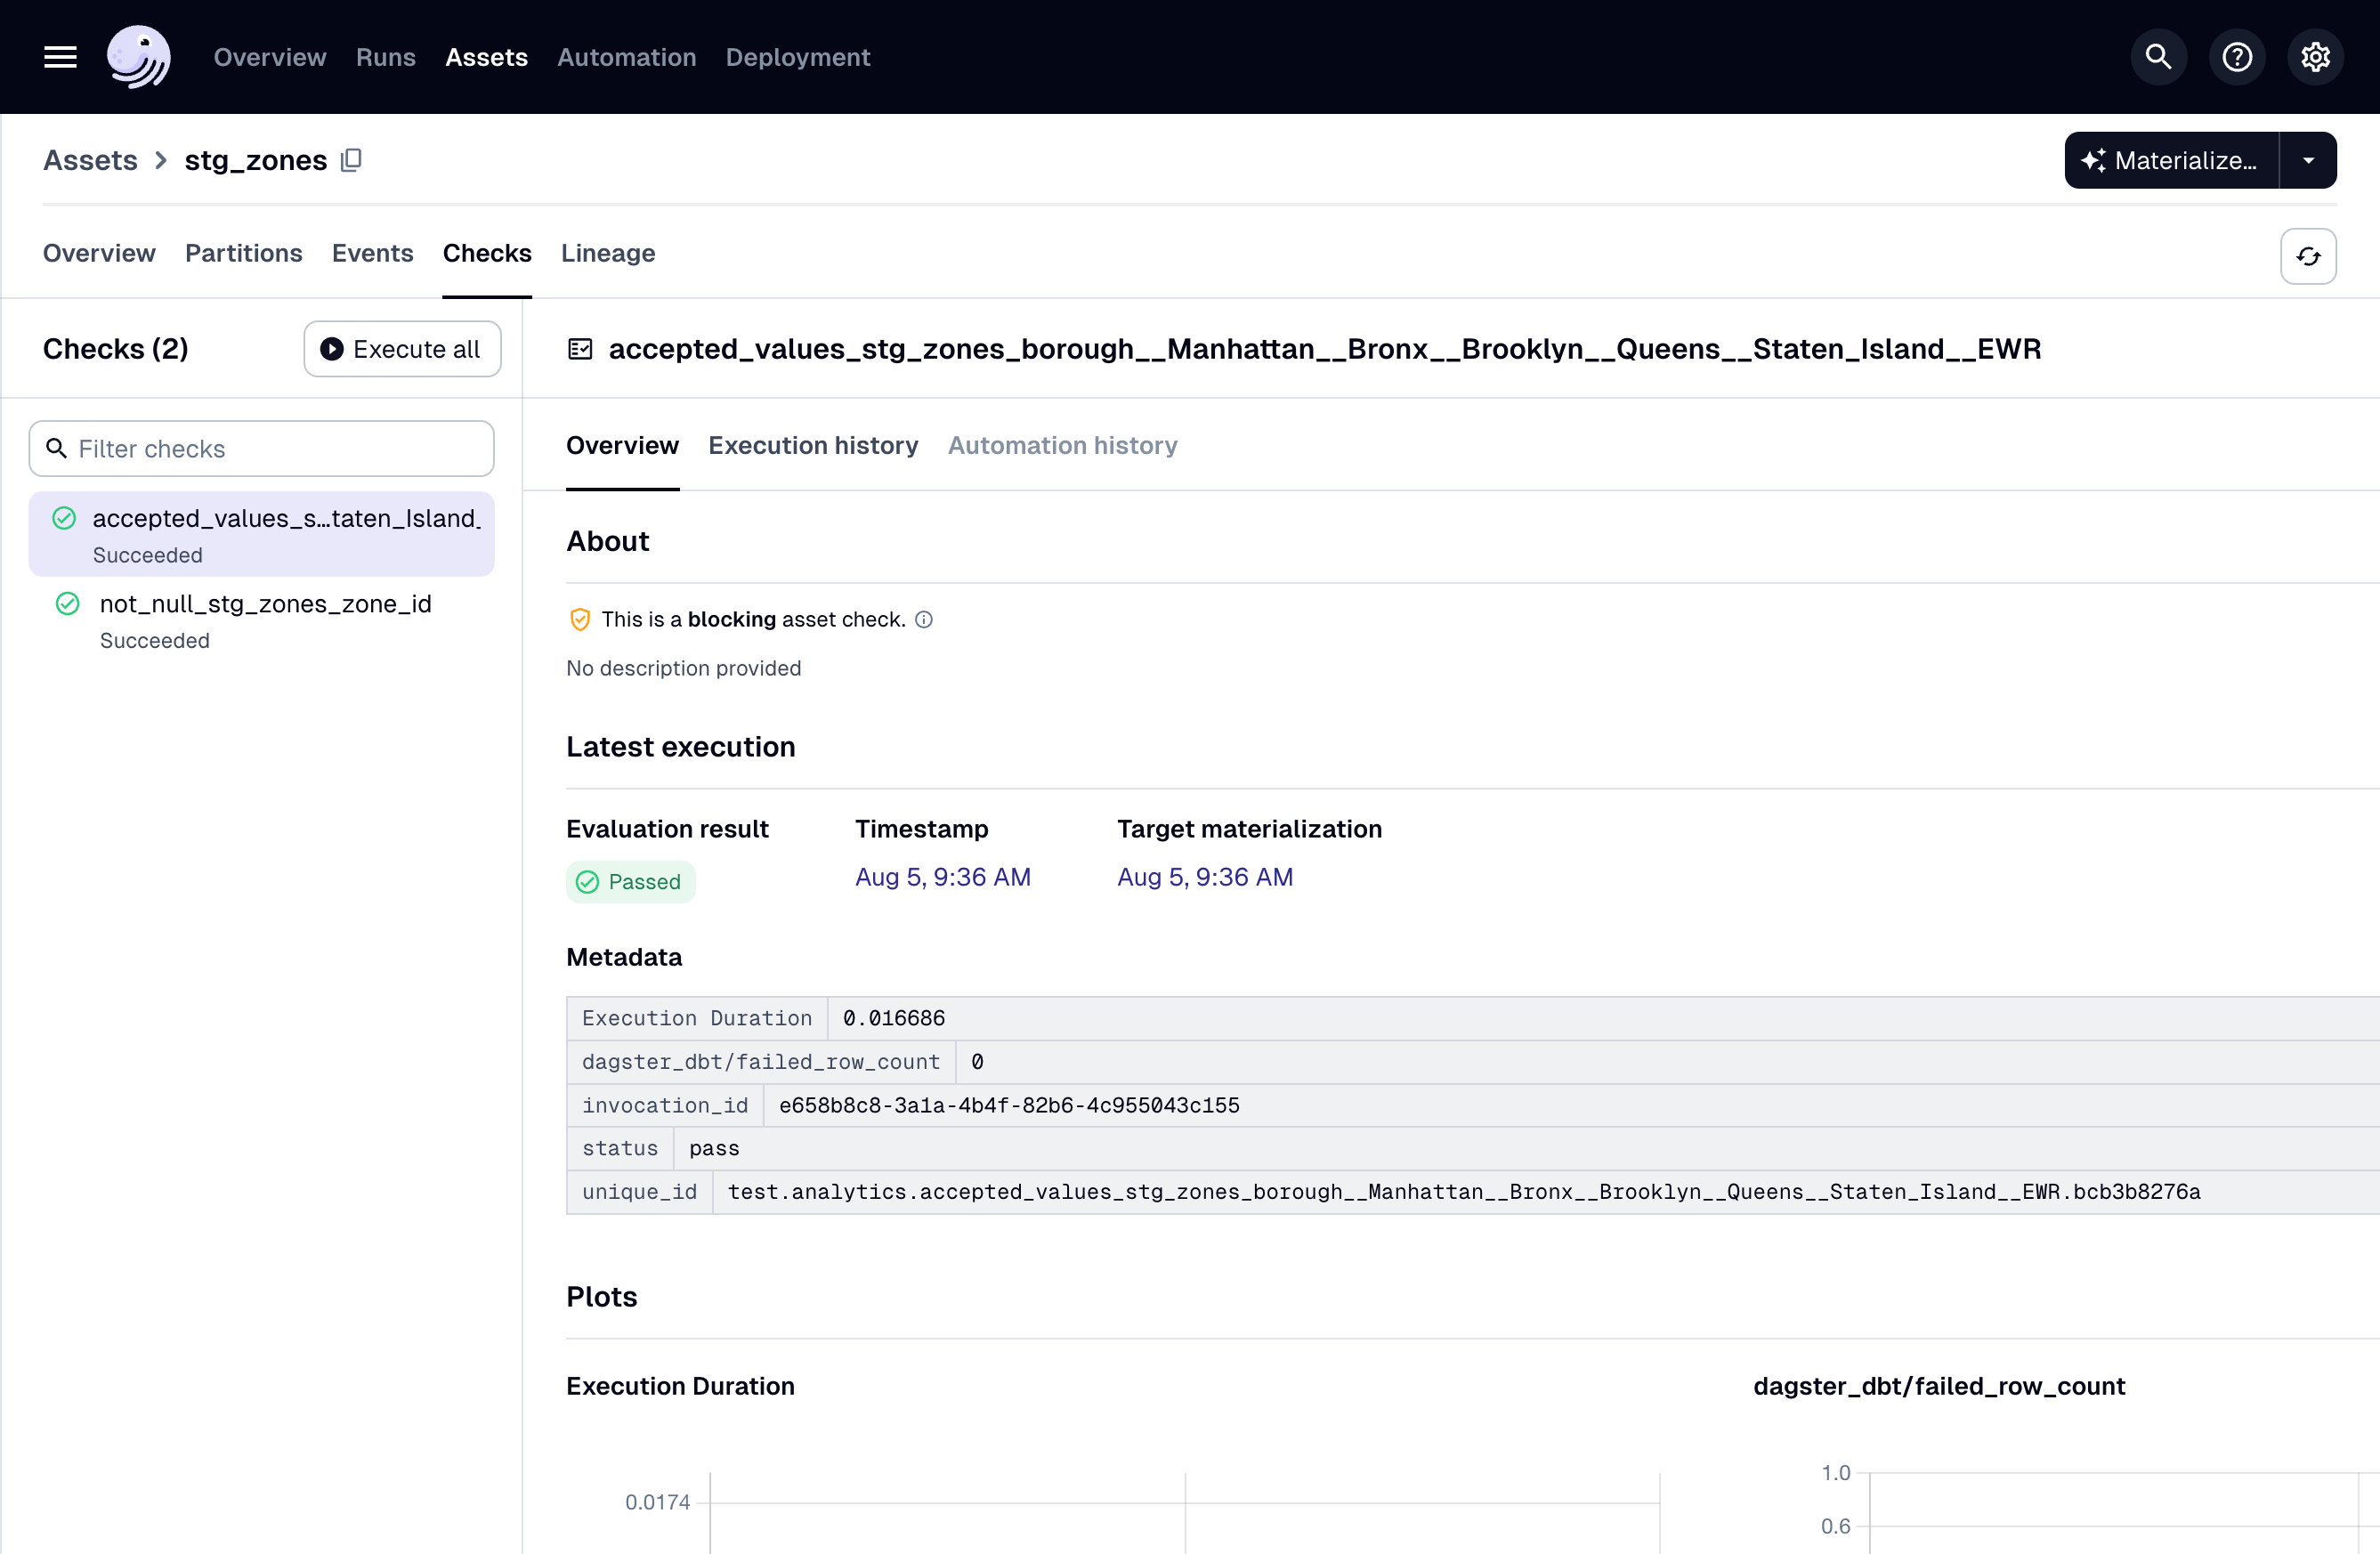Open the help question mark icon
2380x1554 pixels.
coord(2236,57)
